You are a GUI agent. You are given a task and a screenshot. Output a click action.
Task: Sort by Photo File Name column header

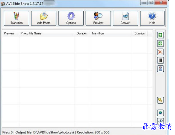click(47, 33)
